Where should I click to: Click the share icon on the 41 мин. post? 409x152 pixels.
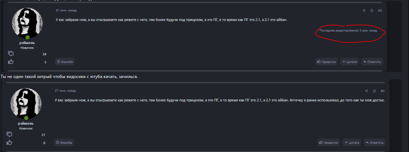click(x=364, y=11)
